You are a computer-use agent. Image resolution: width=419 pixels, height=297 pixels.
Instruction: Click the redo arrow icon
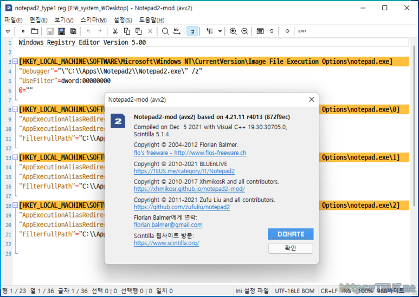pyautogui.click(x=100, y=31)
